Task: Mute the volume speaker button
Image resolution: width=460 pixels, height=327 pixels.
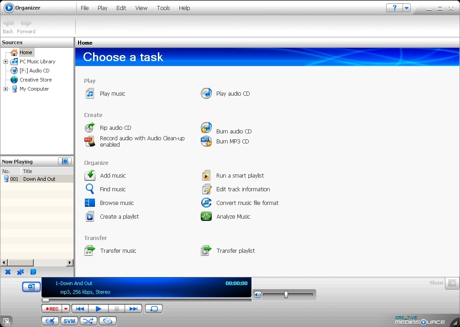Action: click(258, 295)
